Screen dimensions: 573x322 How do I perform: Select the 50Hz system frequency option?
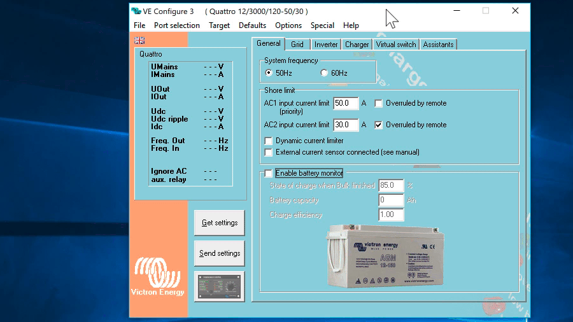click(x=269, y=73)
